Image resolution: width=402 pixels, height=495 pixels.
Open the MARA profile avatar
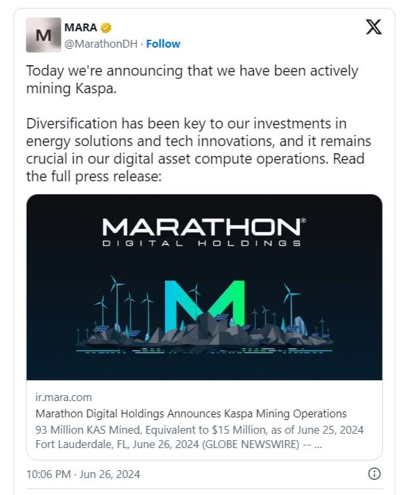click(x=43, y=35)
